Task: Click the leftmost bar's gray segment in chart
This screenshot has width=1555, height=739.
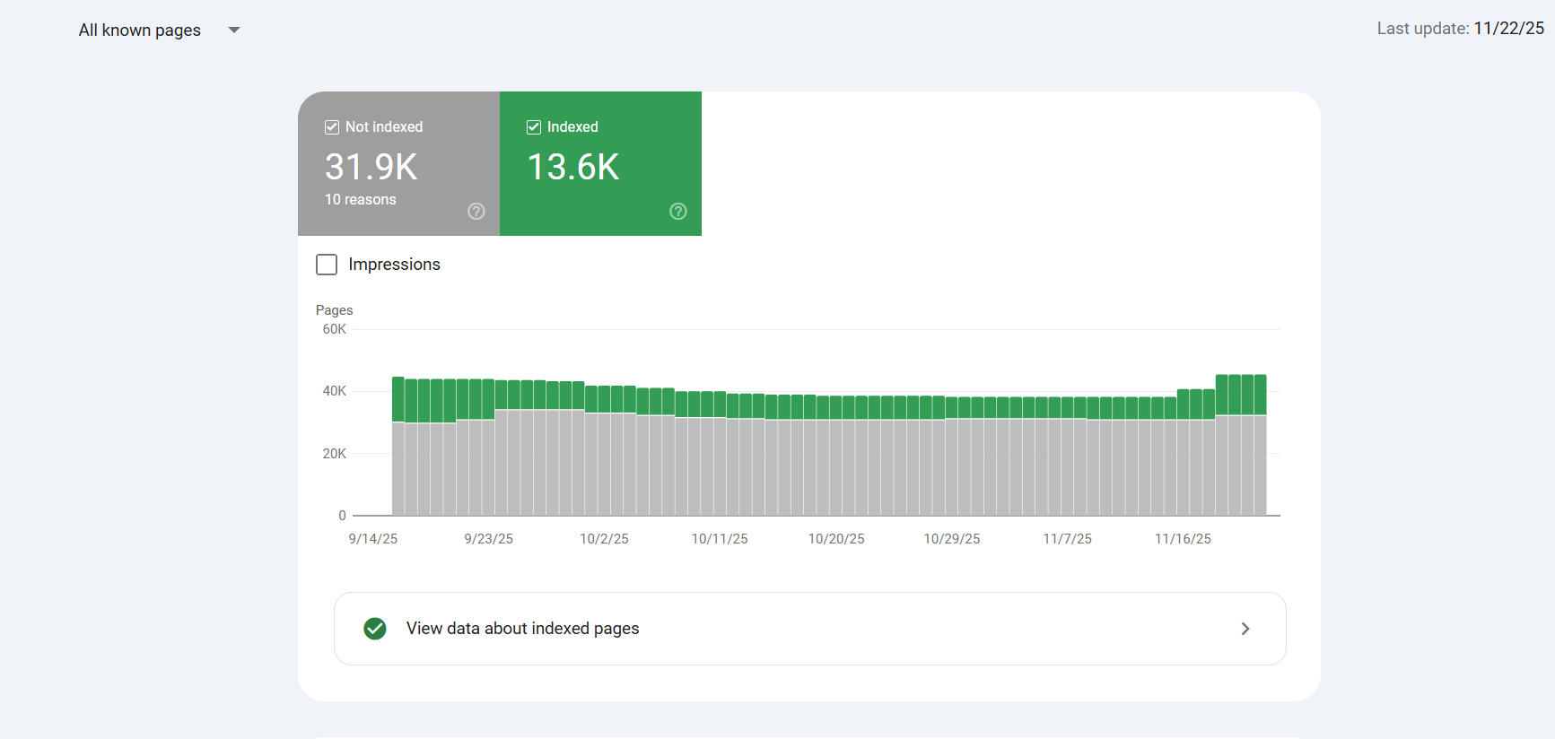Action: (398, 468)
